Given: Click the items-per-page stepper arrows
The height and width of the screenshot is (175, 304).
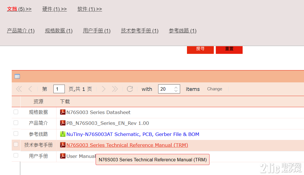Looking at the screenshot, I should (176, 89).
